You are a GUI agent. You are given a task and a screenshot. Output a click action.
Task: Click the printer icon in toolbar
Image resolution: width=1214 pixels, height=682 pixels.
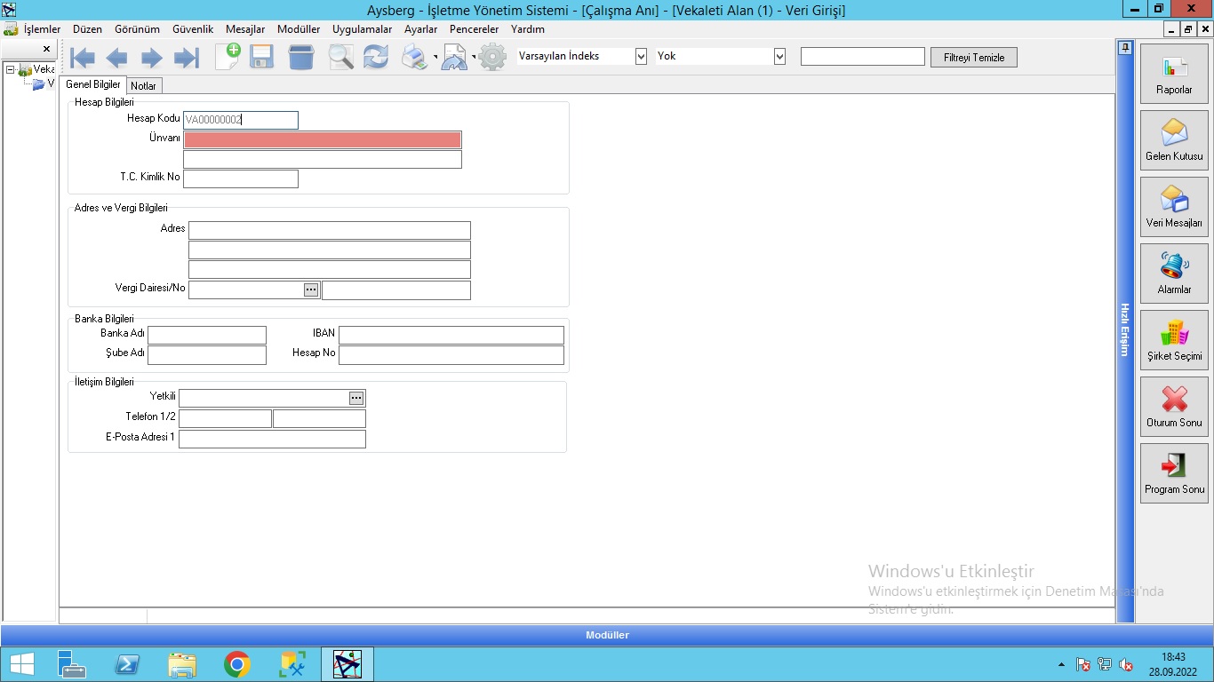click(414, 57)
